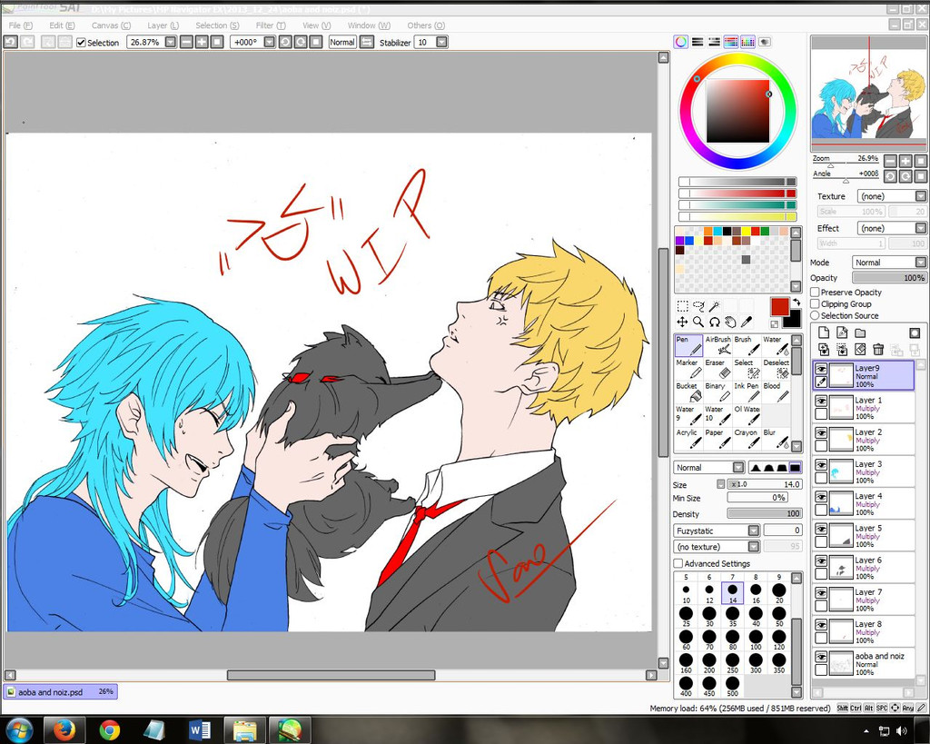Image resolution: width=930 pixels, height=744 pixels.
Task: Select brush size 30 preset
Action: click(709, 617)
